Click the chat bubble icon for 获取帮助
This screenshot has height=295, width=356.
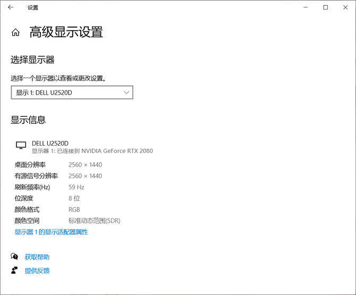pyautogui.click(x=14, y=257)
